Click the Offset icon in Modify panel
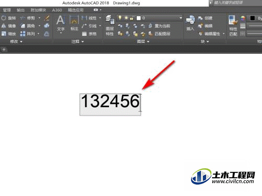262x196 pixels. 47,34
